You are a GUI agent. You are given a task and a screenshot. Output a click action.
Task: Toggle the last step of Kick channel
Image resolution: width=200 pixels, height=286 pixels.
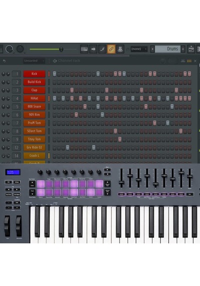(x=189, y=74)
